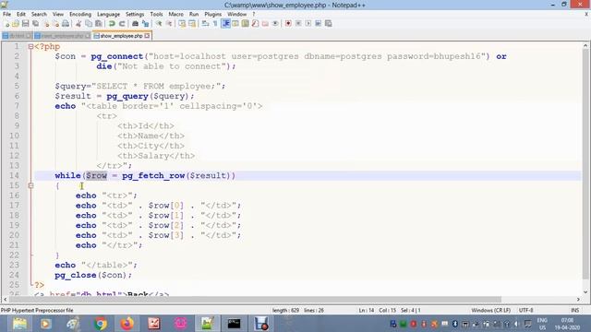Click horizontal scrollbar right arrow
Image resolution: width=591 pixels, height=332 pixels.
point(578,300)
